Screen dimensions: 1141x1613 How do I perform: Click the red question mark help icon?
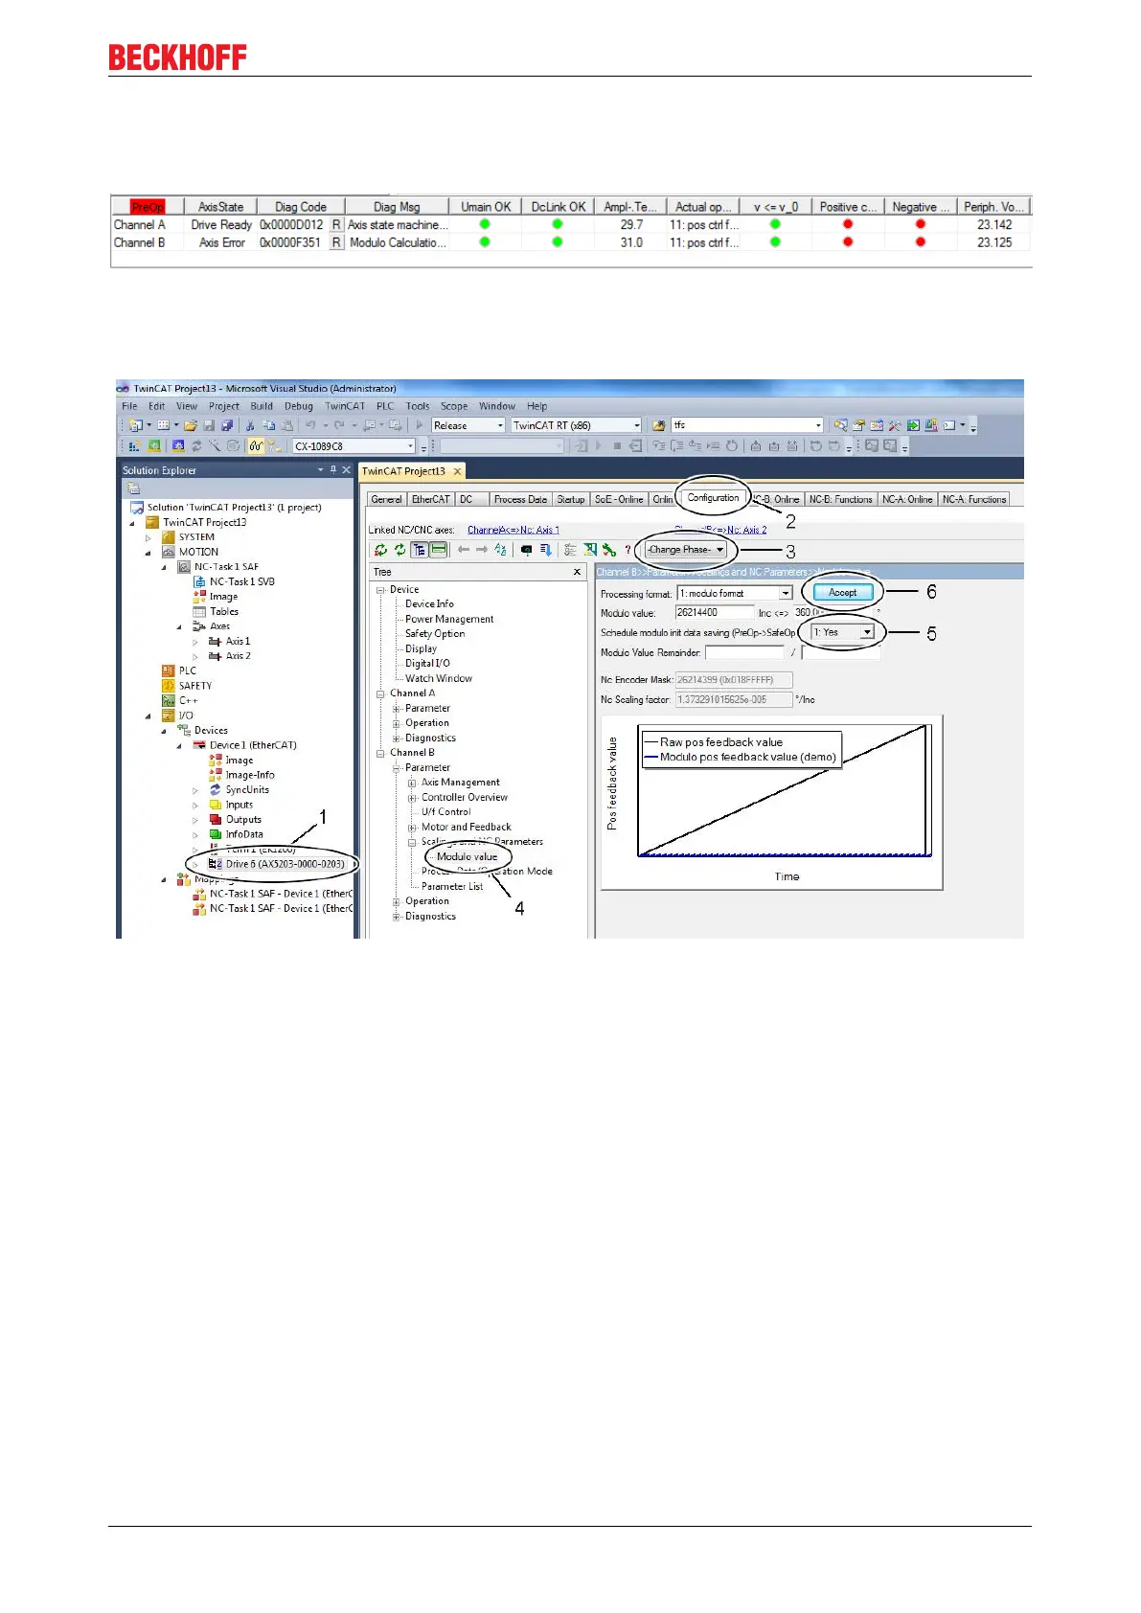pos(628,550)
